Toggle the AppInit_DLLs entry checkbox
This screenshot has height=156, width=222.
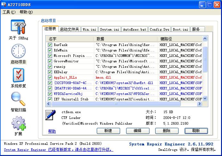coord(50,77)
